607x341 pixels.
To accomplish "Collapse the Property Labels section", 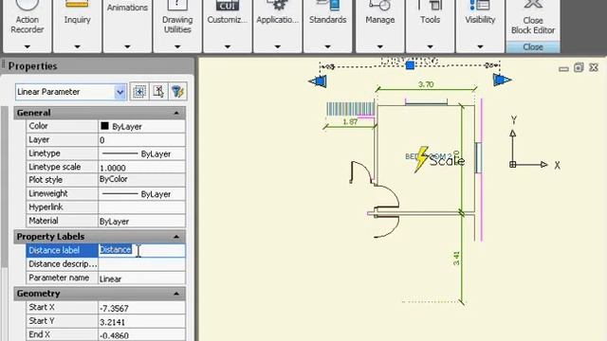I will pyautogui.click(x=176, y=237).
